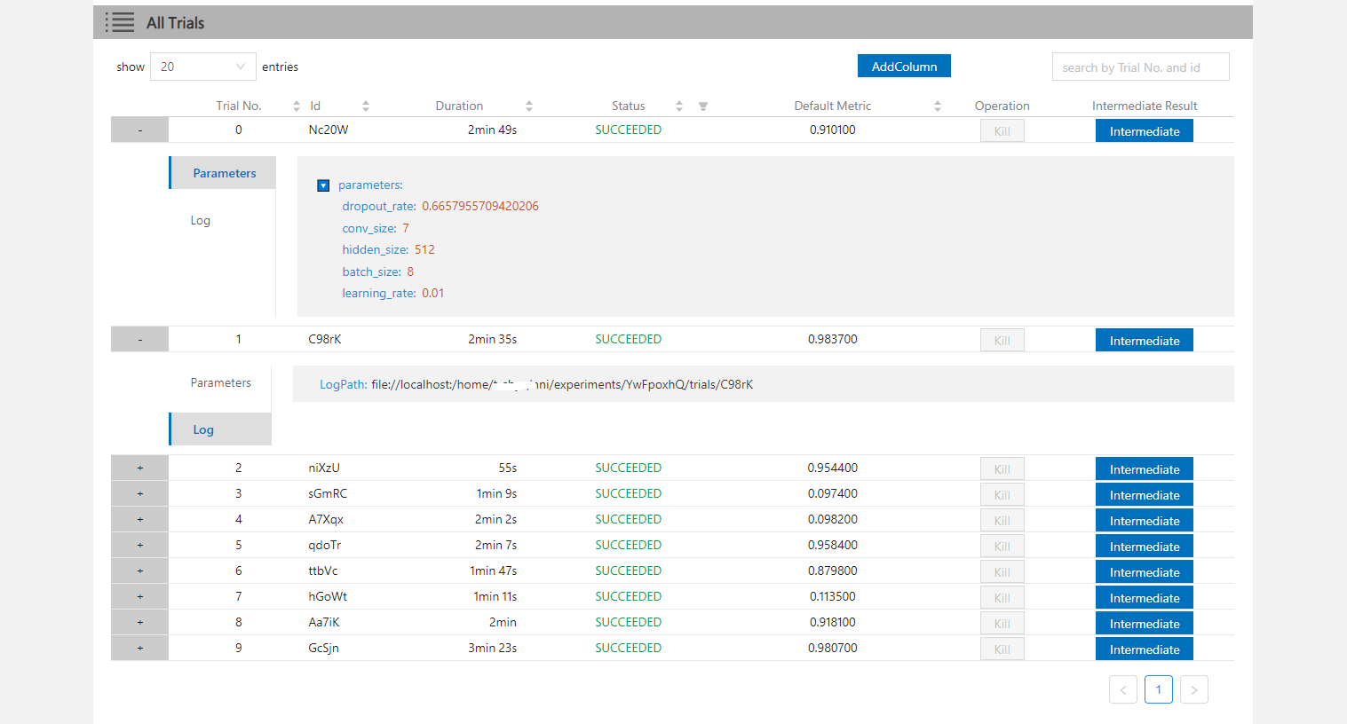Open the Status filter funnel icon
Image resolution: width=1347 pixels, height=724 pixels.
click(x=703, y=106)
